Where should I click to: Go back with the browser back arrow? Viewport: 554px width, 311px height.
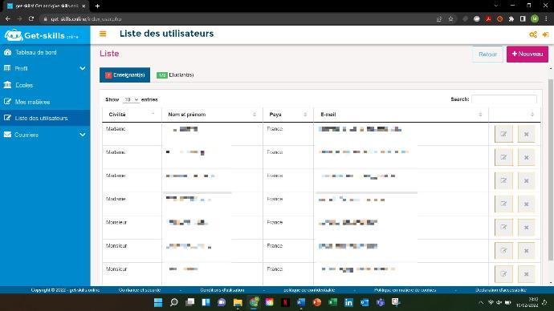8,19
